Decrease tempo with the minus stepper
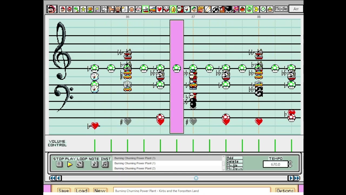This screenshot has width=346, height=195. [290, 166]
